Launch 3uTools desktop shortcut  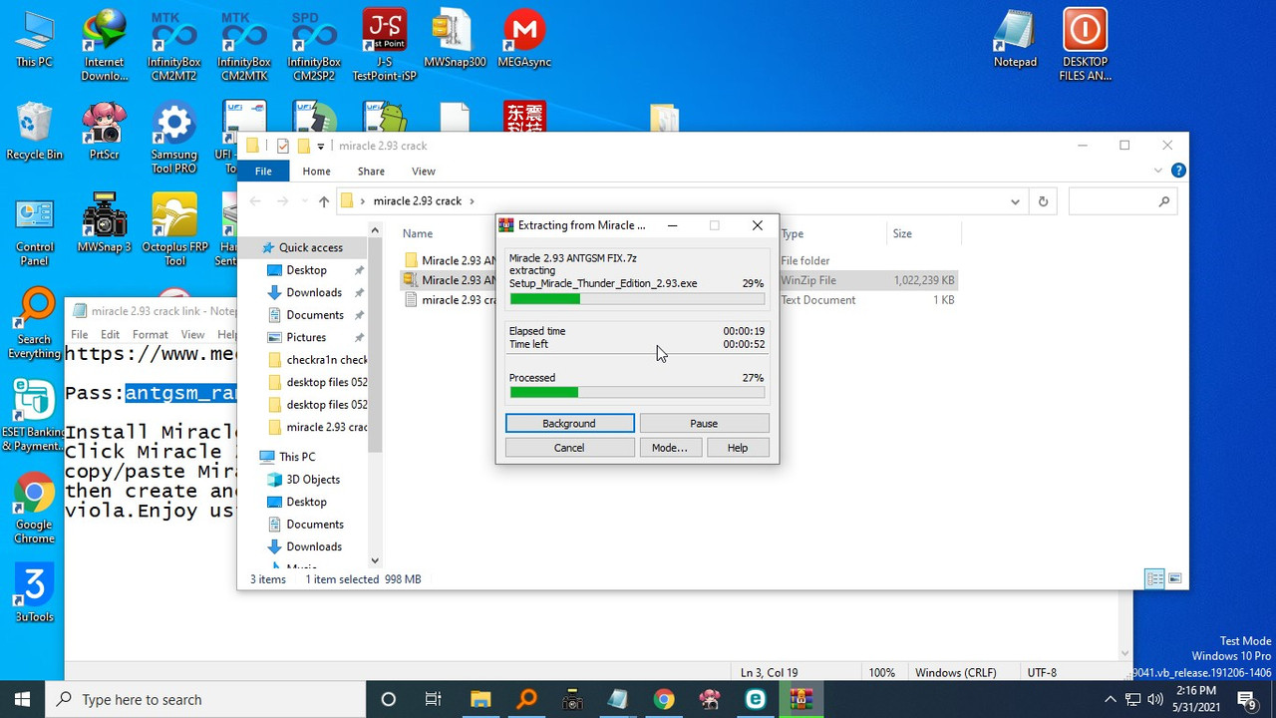[34, 594]
